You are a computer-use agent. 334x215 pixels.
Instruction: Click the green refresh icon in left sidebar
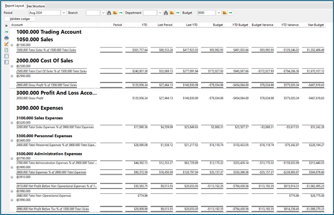6,32
